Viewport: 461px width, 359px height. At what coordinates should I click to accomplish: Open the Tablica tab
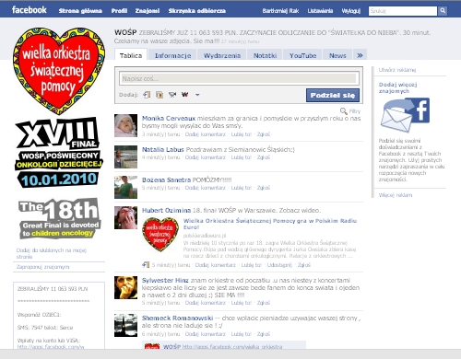[131, 55]
